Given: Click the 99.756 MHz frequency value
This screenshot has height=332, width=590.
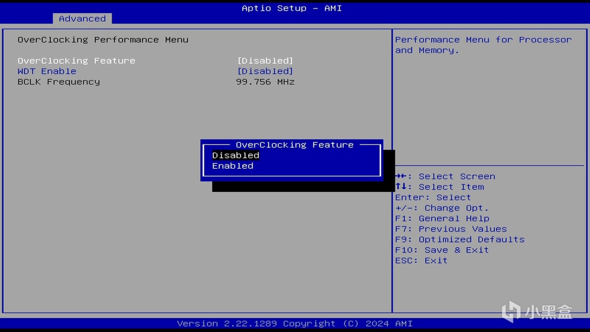Looking at the screenshot, I should click(x=265, y=82).
